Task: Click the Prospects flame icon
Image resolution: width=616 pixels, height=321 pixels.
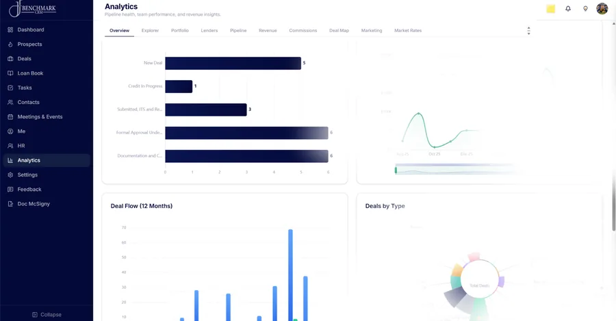Action: 10,44
